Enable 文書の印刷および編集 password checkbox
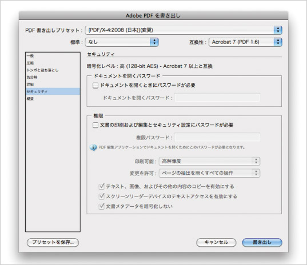Screen dimensions: 307x265 (x=95, y=125)
